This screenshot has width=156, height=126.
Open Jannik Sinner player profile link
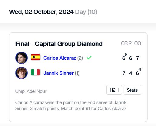[x=58, y=73]
